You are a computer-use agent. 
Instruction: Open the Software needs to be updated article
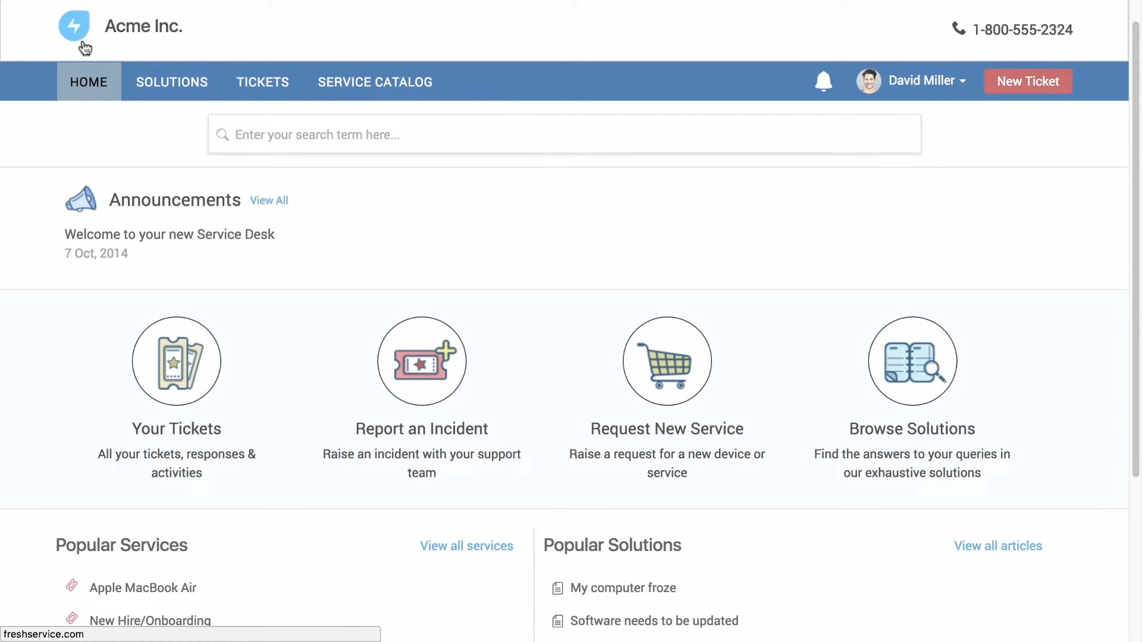(654, 620)
